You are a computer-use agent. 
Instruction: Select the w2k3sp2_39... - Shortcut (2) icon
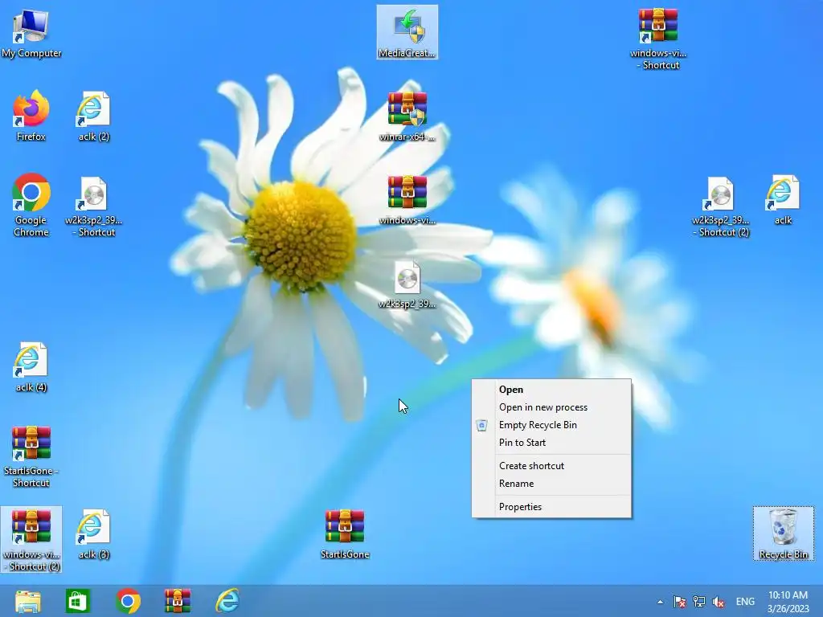click(x=720, y=206)
